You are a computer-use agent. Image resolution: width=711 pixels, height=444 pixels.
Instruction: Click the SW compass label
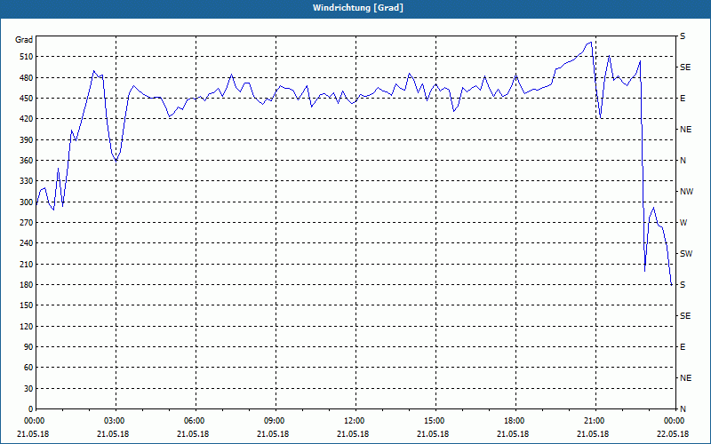pyautogui.click(x=686, y=254)
